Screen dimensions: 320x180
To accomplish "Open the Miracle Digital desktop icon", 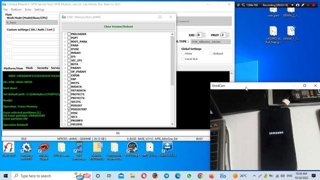I will click(43, 151).
